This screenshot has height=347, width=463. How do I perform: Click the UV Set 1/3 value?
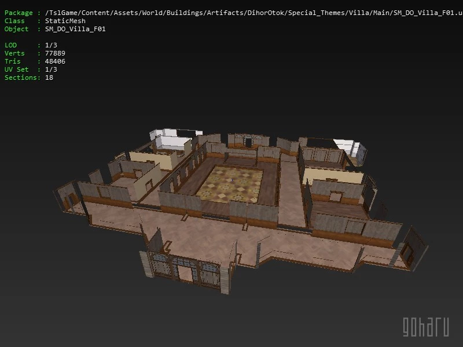click(51, 69)
